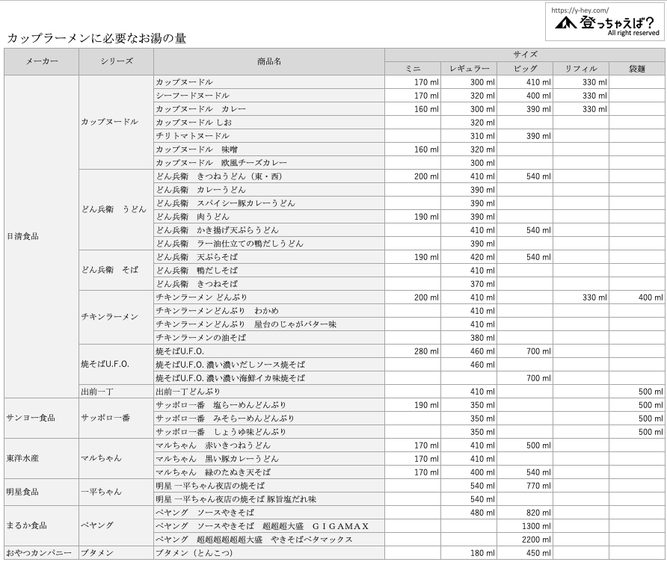Select product どん兵衛 きつねそば

coord(269,284)
